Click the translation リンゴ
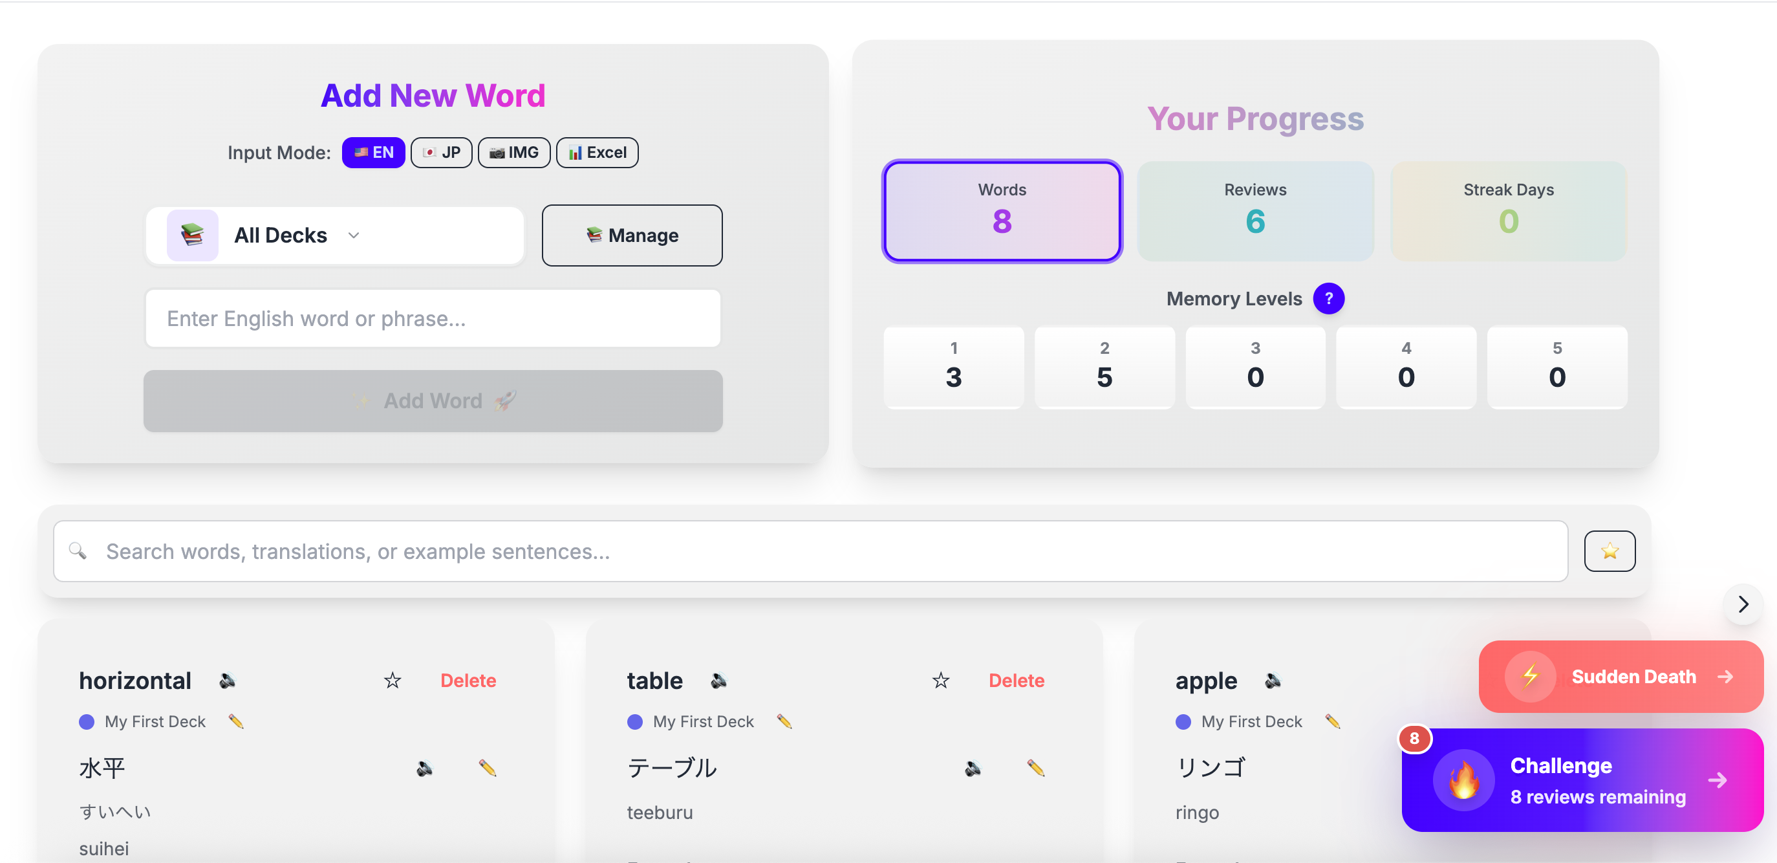The height and width of the screenshot is (863, 1777). [x=1211, y=768]
